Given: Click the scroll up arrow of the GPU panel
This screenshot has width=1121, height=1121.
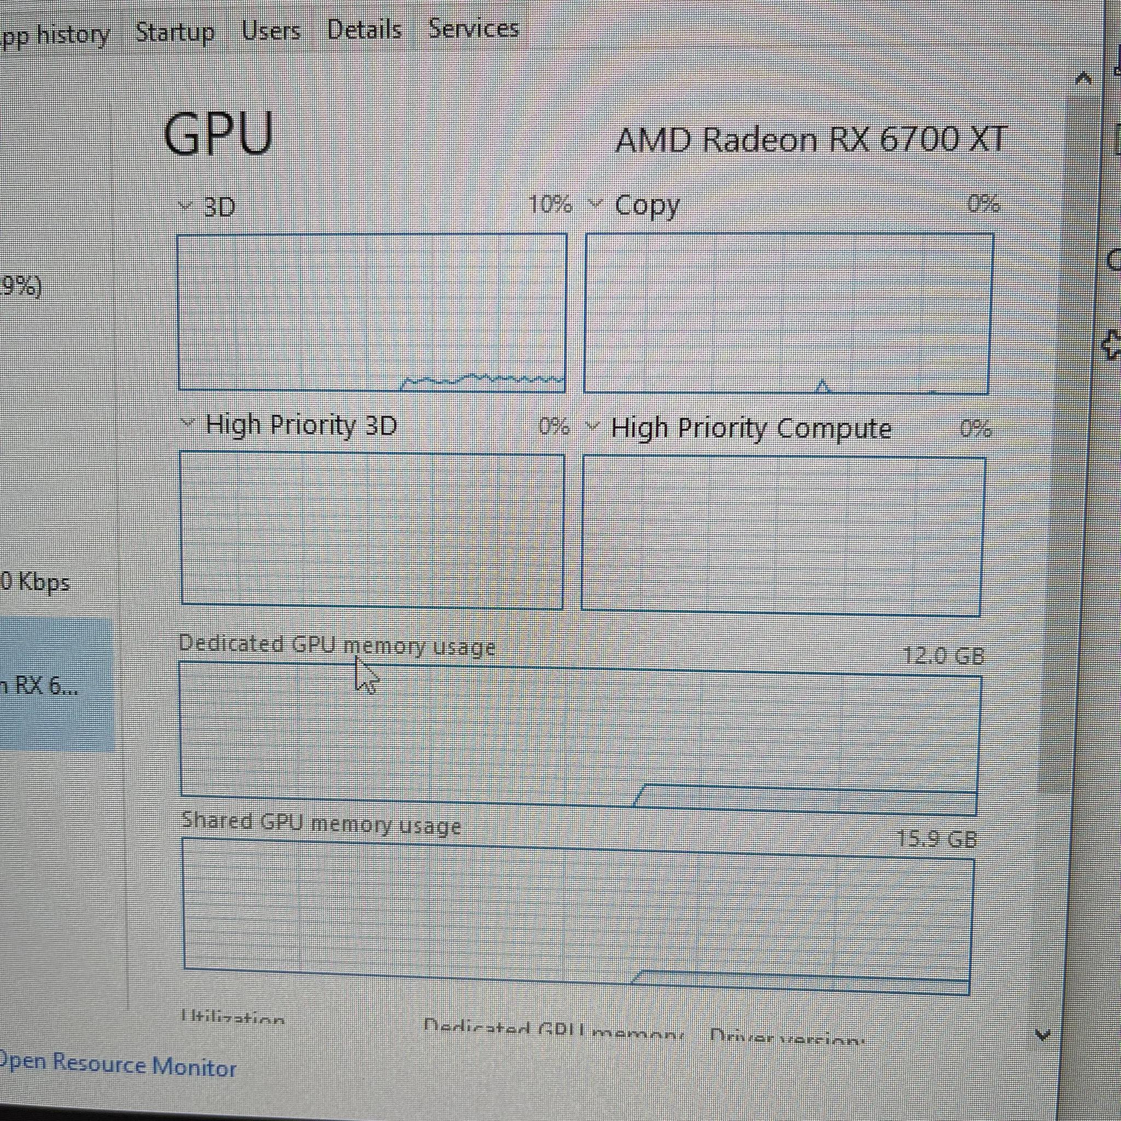Looking at the screenshot, I should 1083,78.
